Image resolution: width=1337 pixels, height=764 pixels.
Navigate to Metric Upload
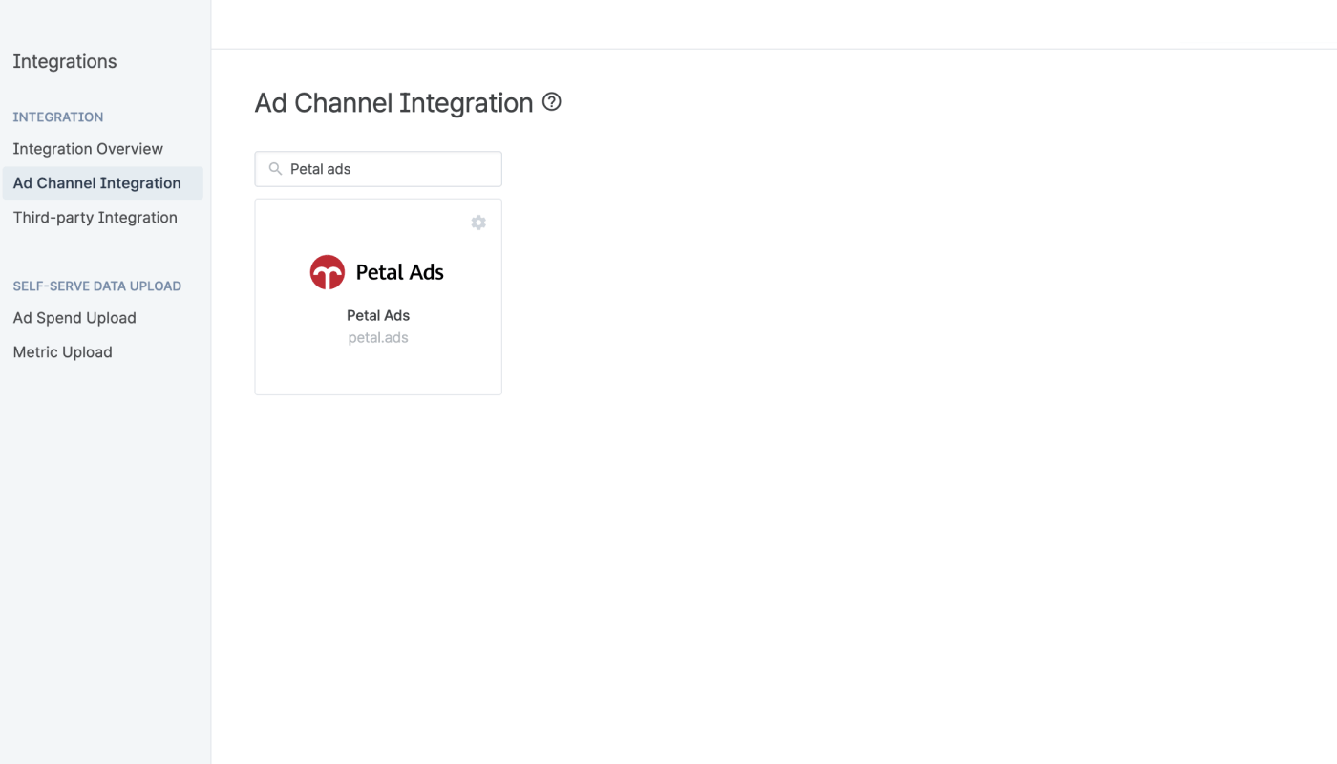click(x=63, y=352)
